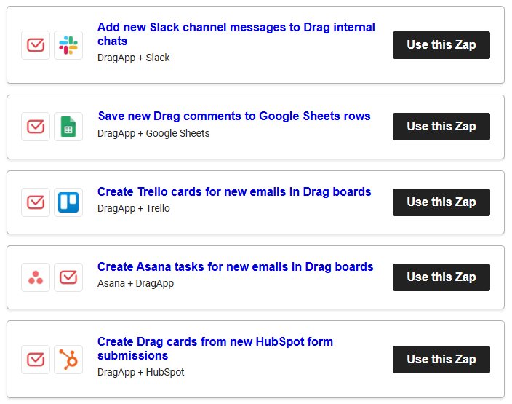Click the Google Sheets icon
The width and height of the screenshot is (512, 404).
pyautogui.click(x=68, y=127)
